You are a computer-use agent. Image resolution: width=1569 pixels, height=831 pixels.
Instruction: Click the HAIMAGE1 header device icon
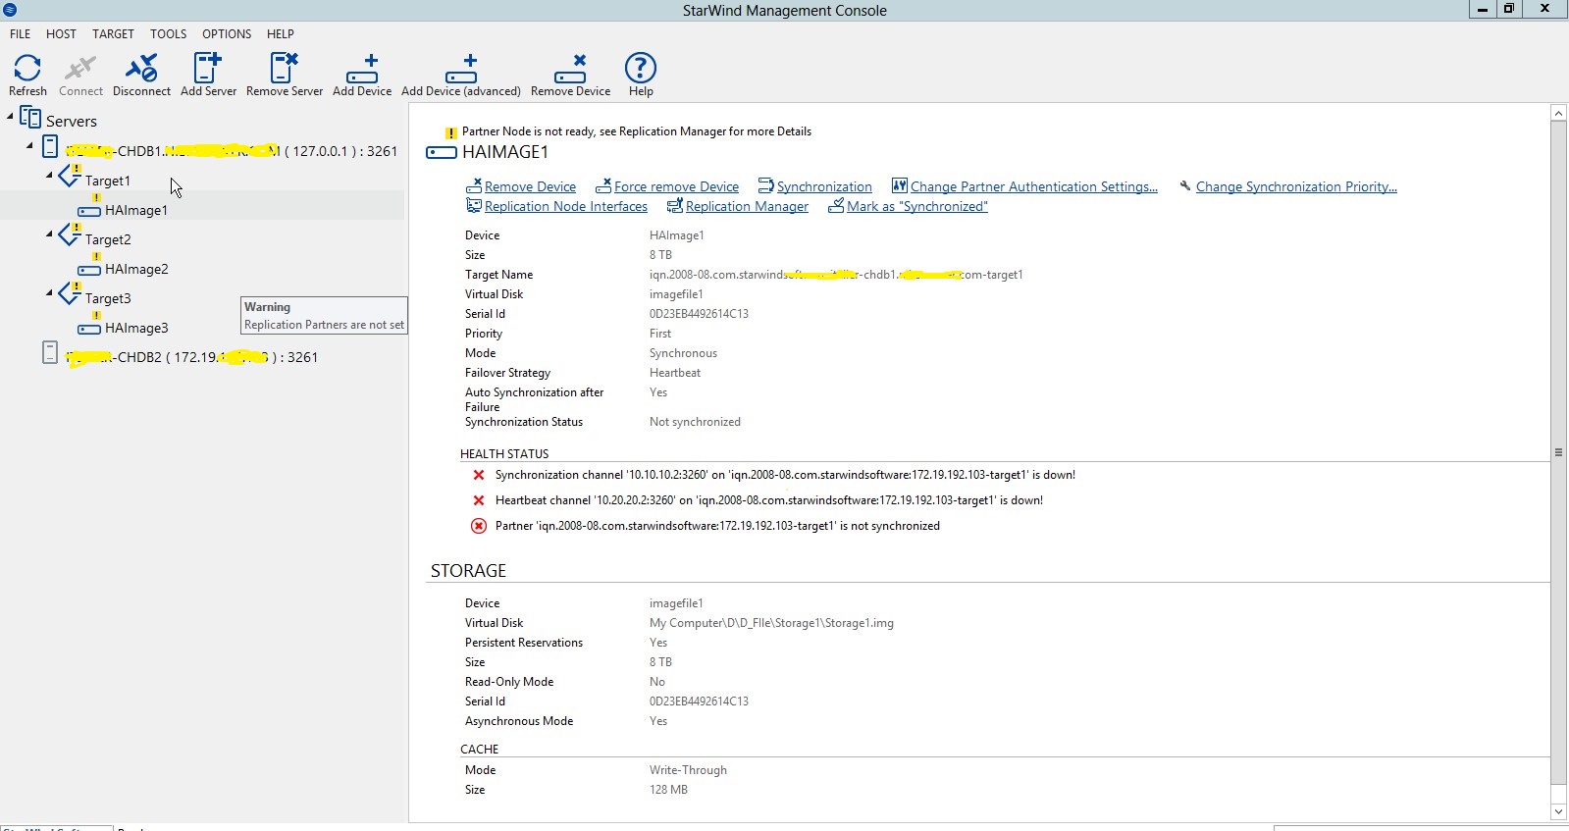point(441,152)
